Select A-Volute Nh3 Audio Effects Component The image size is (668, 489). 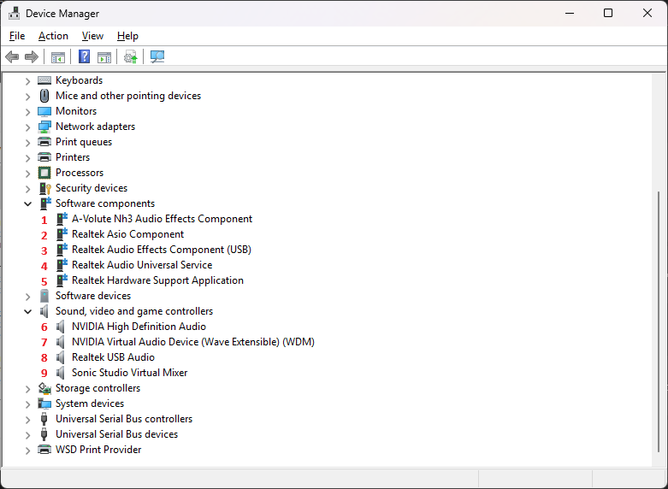[162, 219]
